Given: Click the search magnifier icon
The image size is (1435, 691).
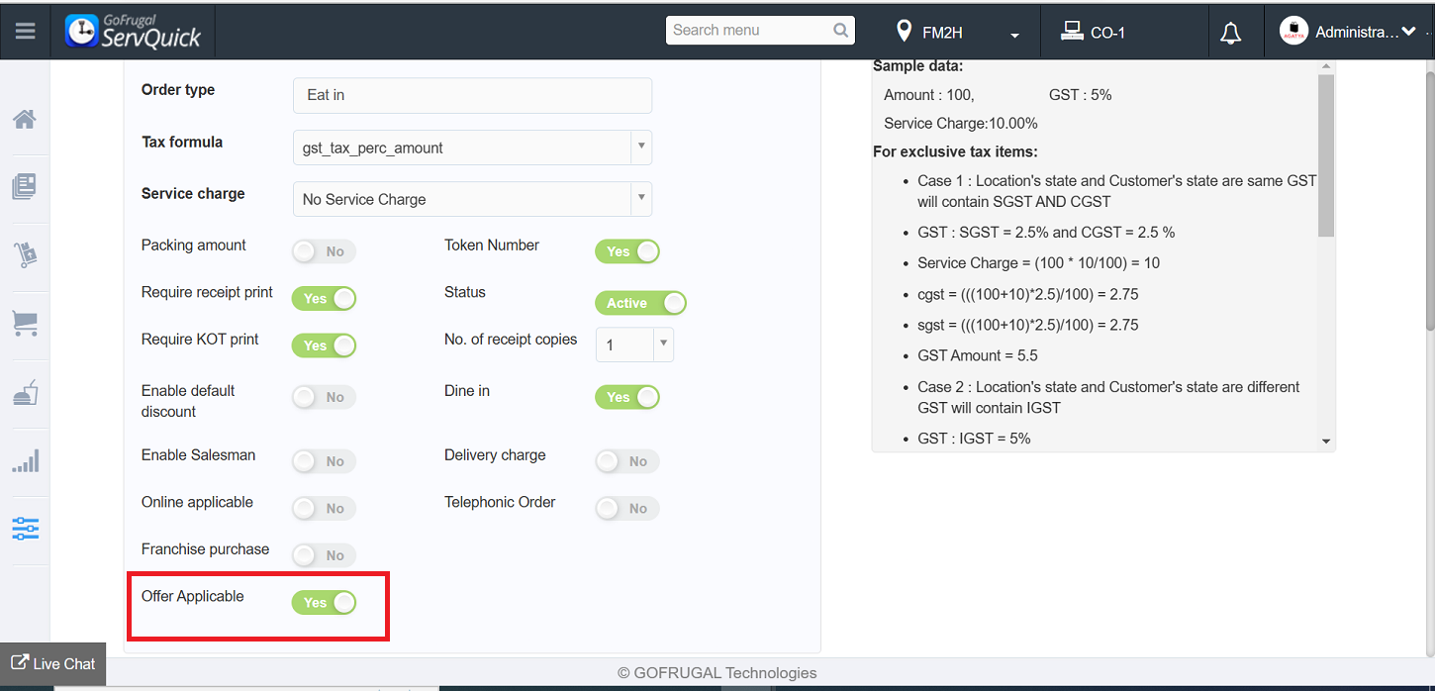Looking at the screenshot, I should [x=841, y=31].
